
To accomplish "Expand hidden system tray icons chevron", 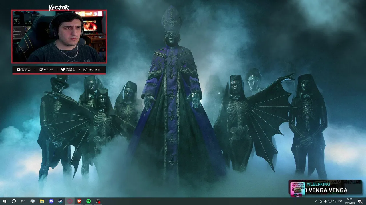I will [316, 201].
